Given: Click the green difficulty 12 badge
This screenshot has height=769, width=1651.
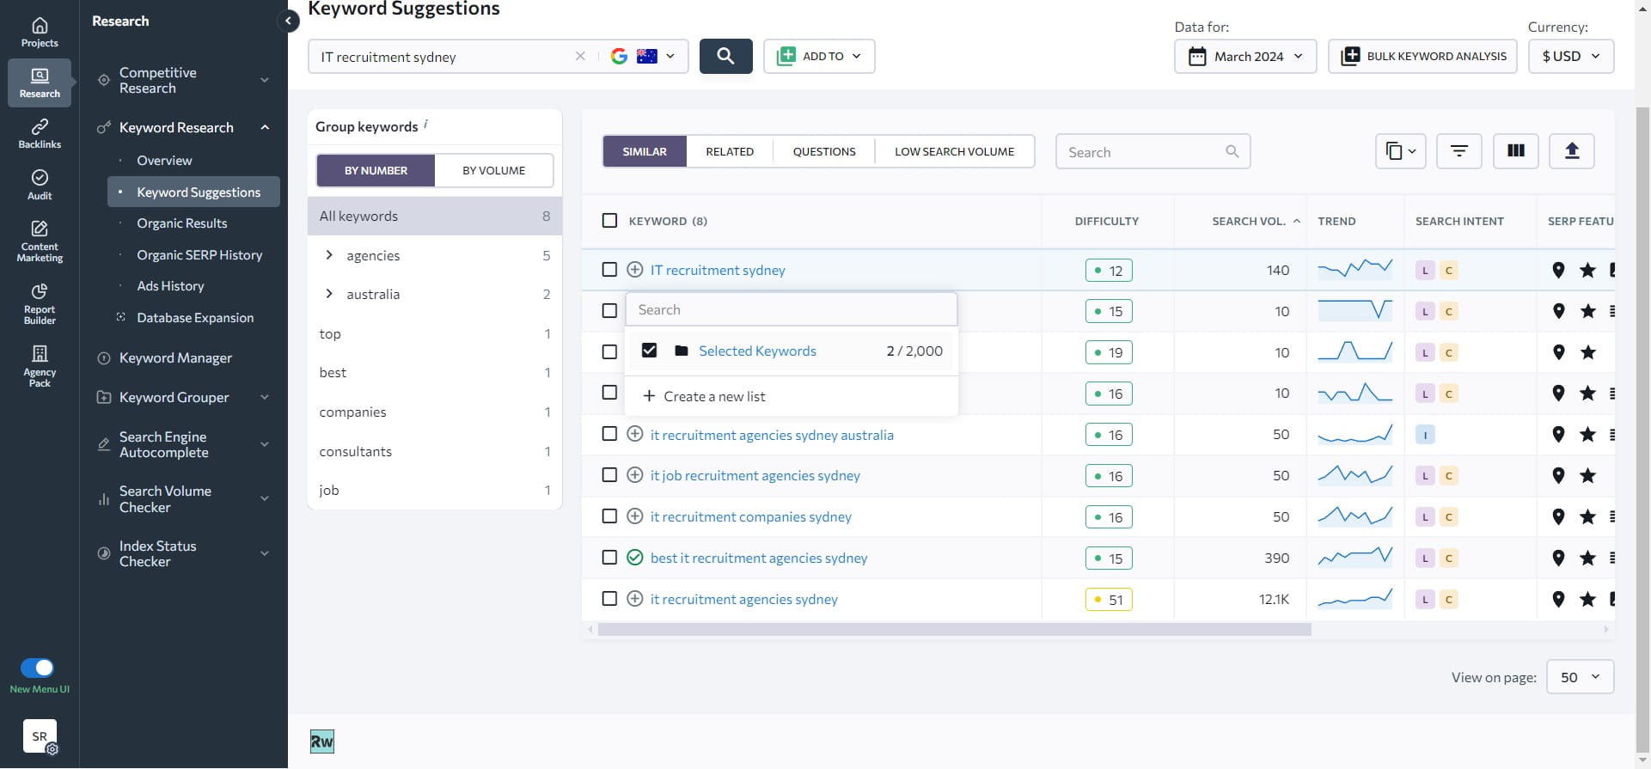Looking at the screenshot, I should (1108, 270).
